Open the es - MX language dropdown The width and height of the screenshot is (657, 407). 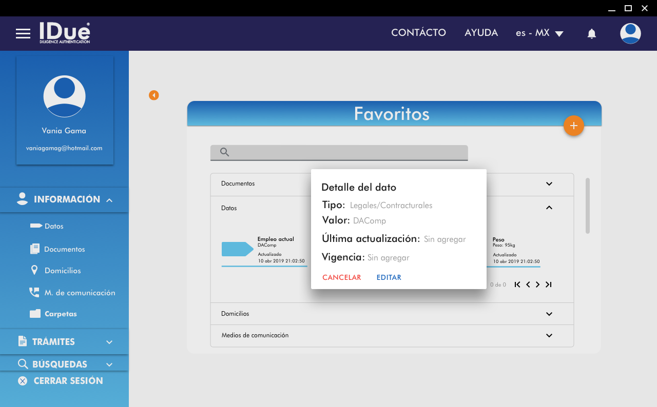click(x=539, y=33)
